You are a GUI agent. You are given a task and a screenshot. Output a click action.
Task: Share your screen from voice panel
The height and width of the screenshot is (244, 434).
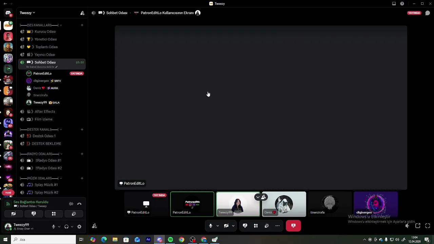34,214
